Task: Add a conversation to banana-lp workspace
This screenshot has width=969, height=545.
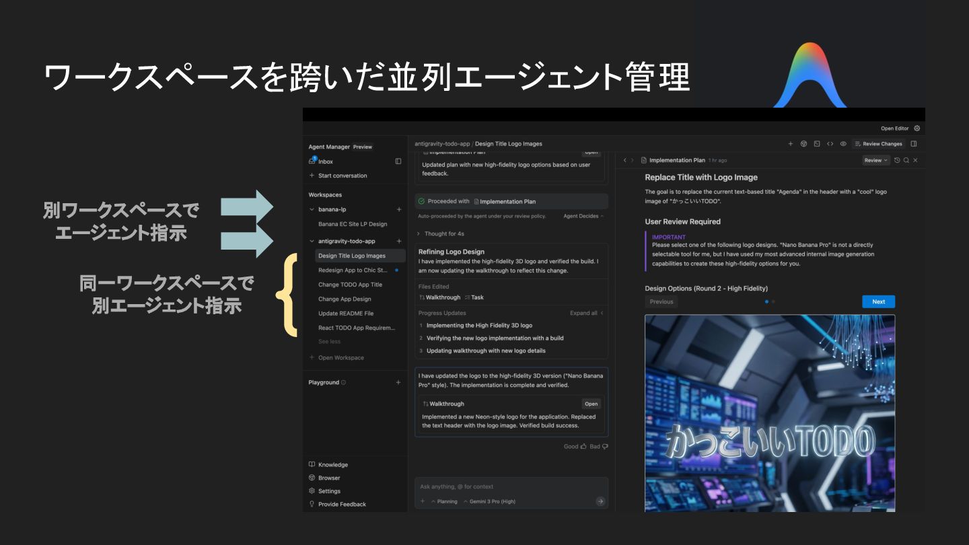Action: [x=399, y=209]
